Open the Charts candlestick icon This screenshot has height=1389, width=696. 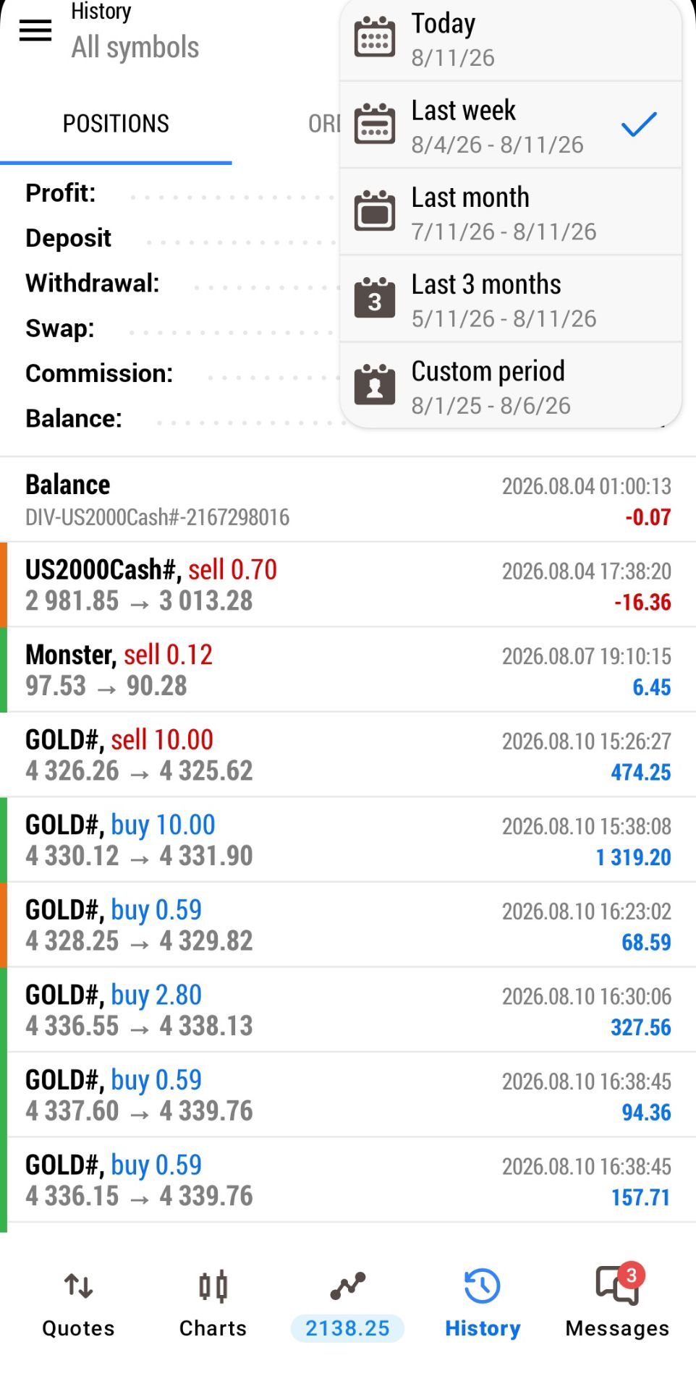(x=213, y=1286)
